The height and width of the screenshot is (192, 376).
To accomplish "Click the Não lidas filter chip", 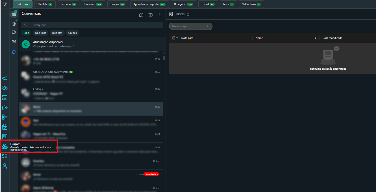I will [x=40, y=33].
